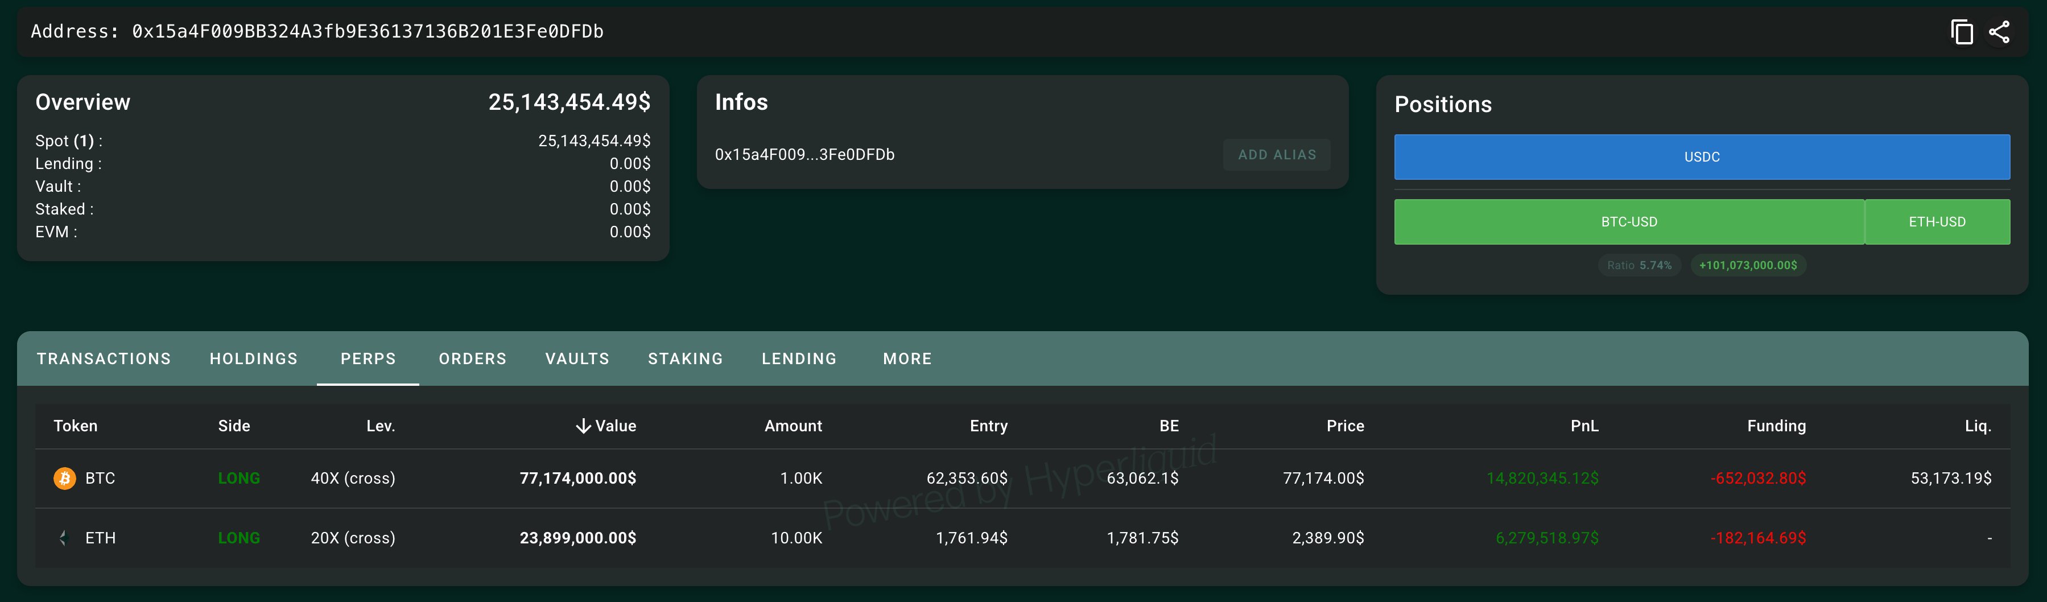Screen dimensions: 2047x602
Task: Sort by the Price column header
Action: [1346, 426]
